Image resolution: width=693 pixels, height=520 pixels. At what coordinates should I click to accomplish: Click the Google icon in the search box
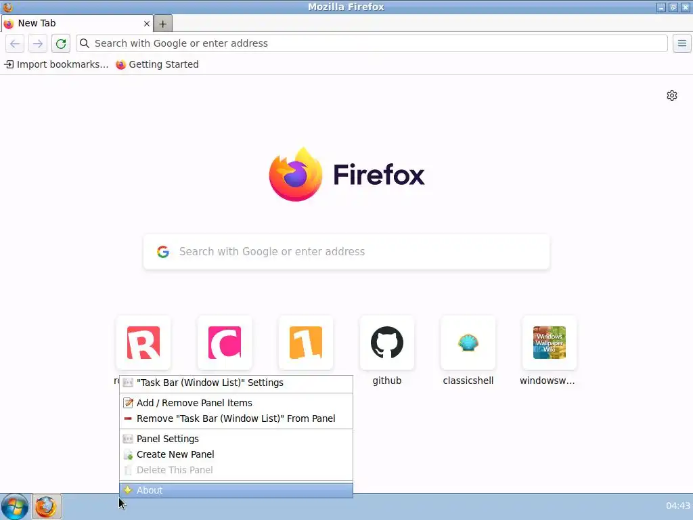163,252
